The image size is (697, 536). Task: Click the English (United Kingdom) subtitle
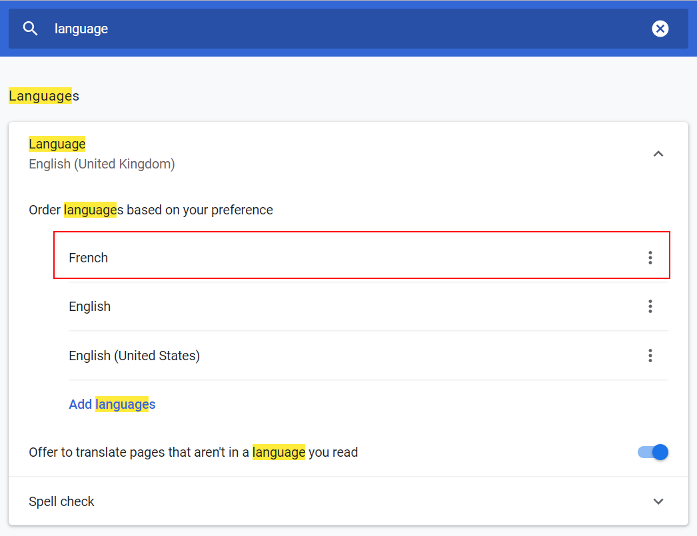click(x=102, y=164)
